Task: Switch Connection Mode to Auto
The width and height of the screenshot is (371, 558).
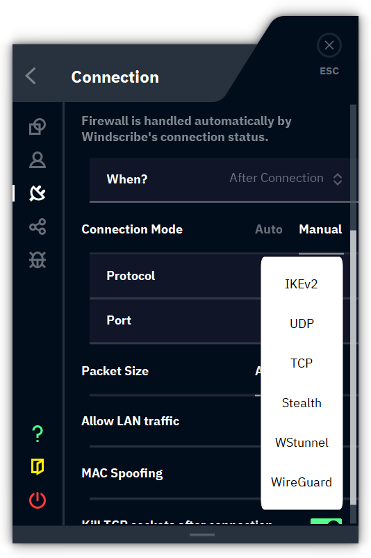Action: [x=269, y=229]
